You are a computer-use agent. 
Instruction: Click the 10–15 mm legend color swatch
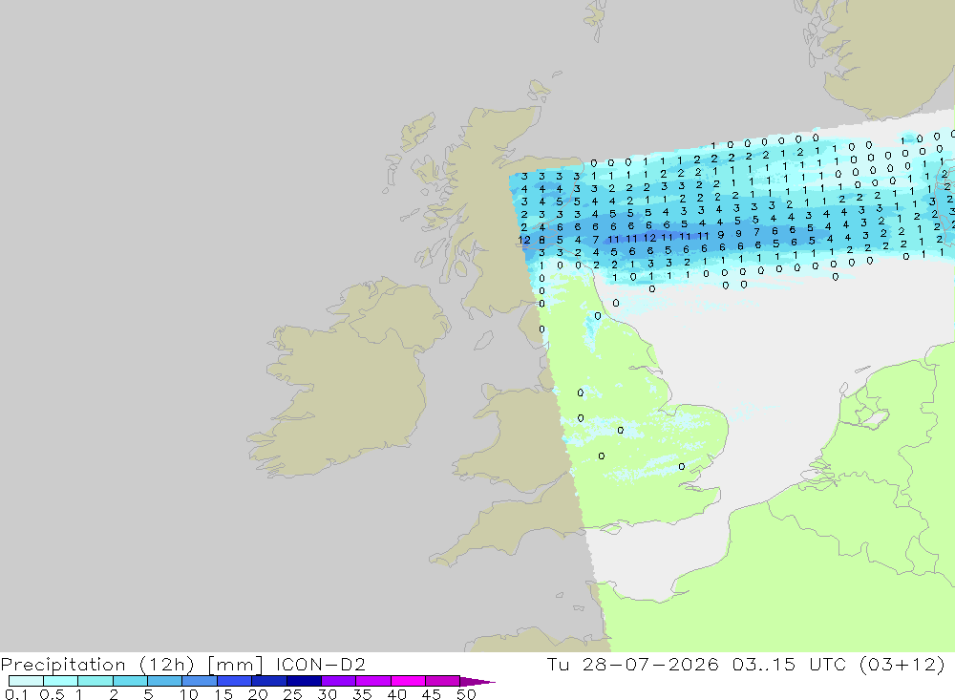[200, 681]
